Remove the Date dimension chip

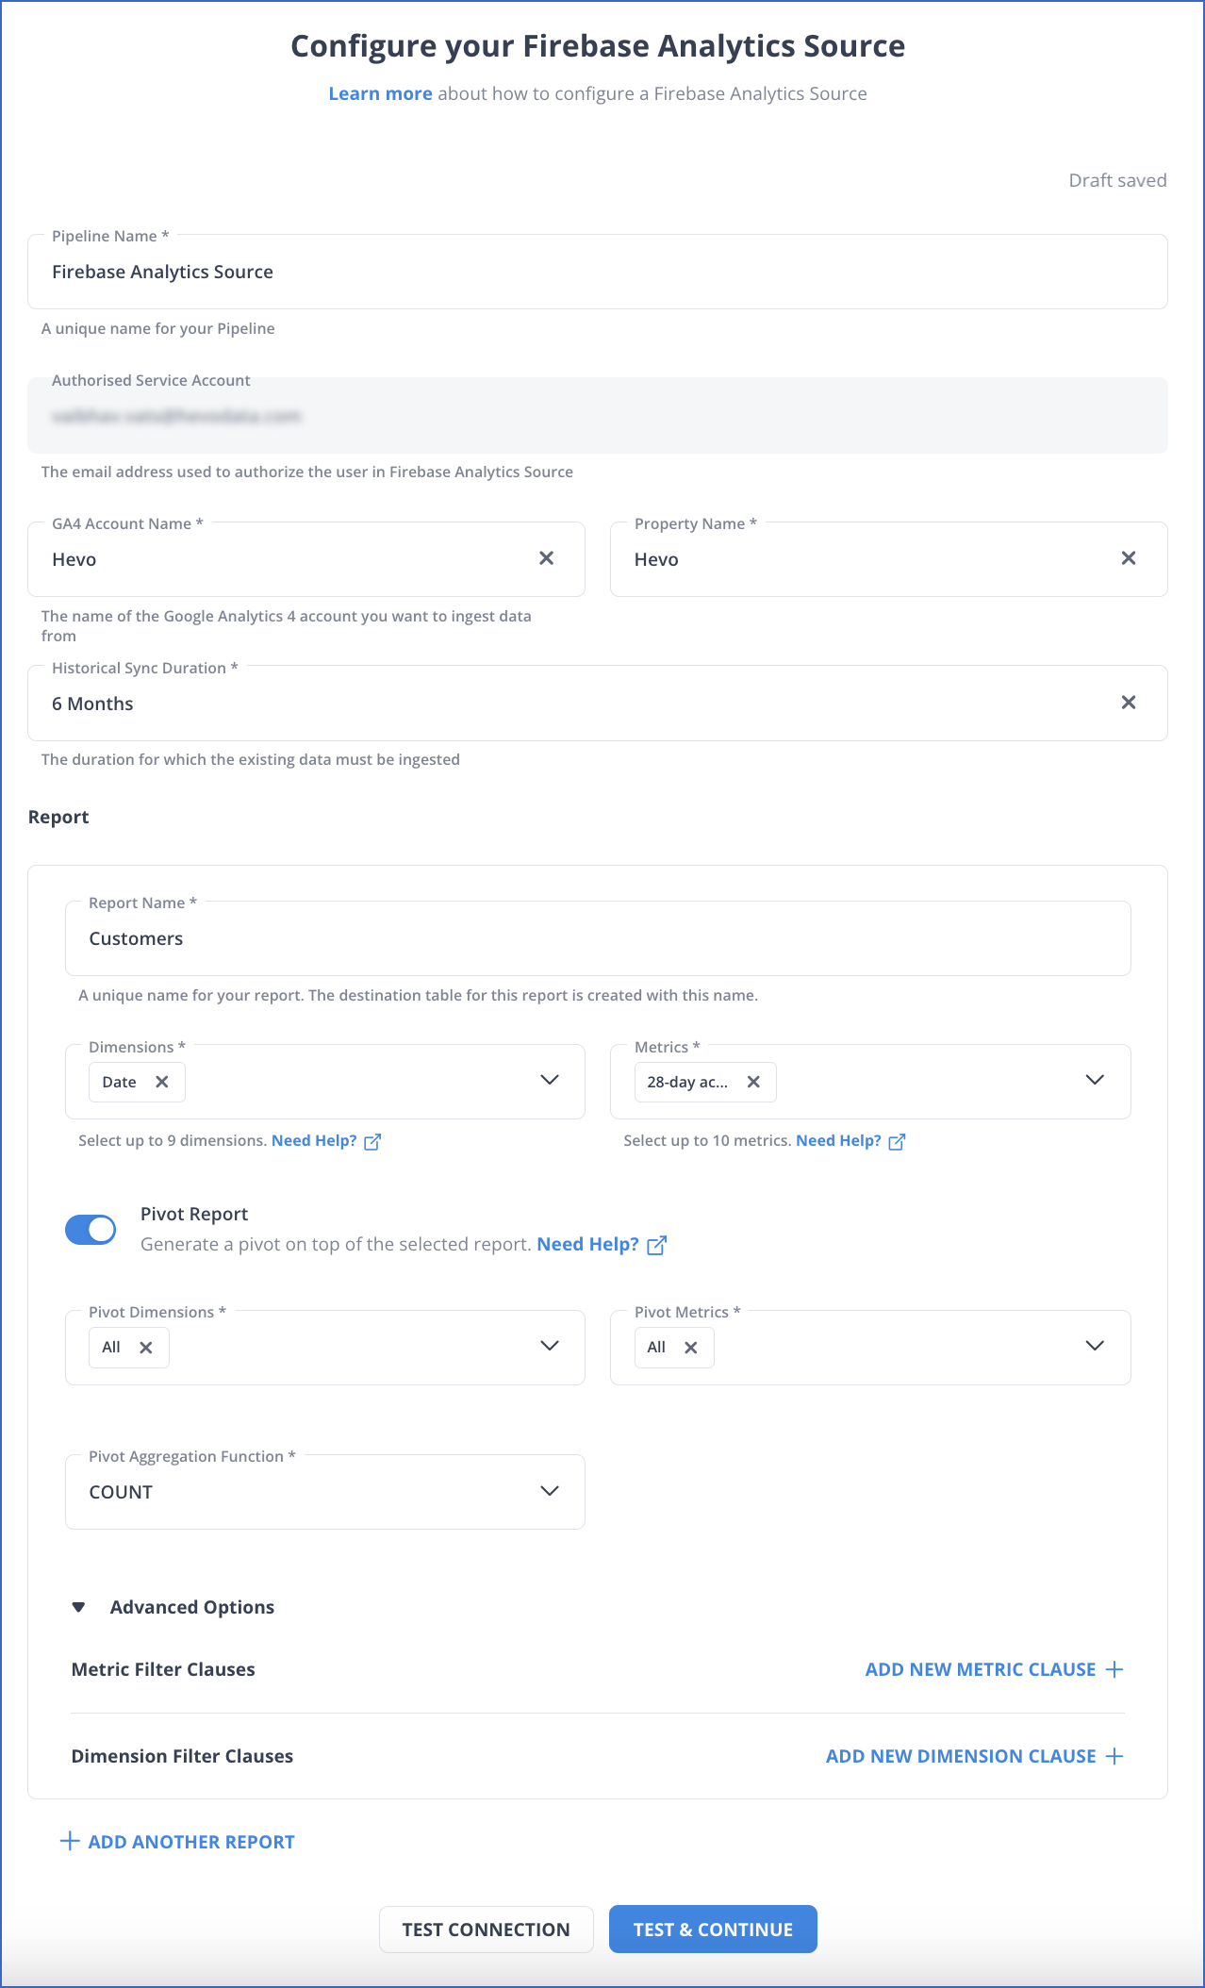162,1082
